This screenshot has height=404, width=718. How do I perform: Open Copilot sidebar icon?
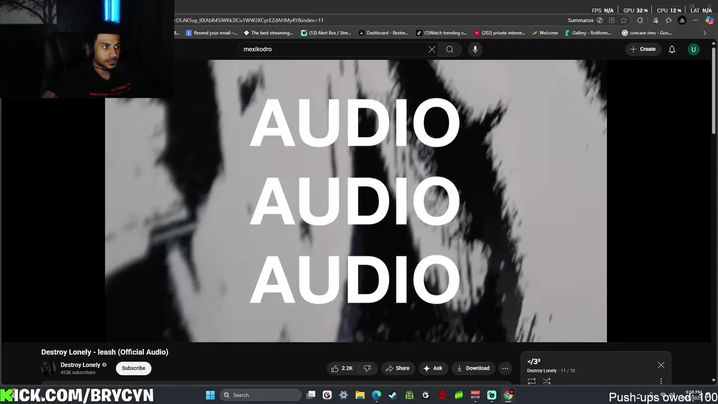click(710, 20)
